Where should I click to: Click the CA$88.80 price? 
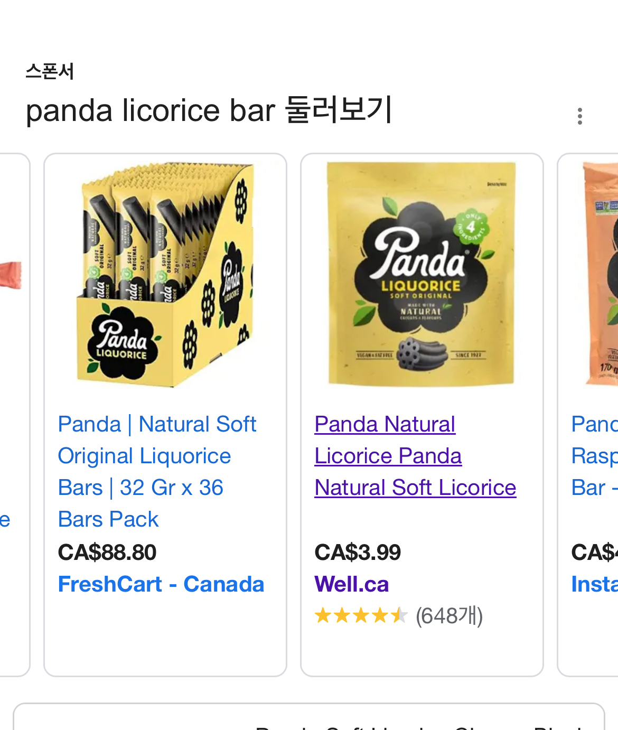click(x=107, y=553)
